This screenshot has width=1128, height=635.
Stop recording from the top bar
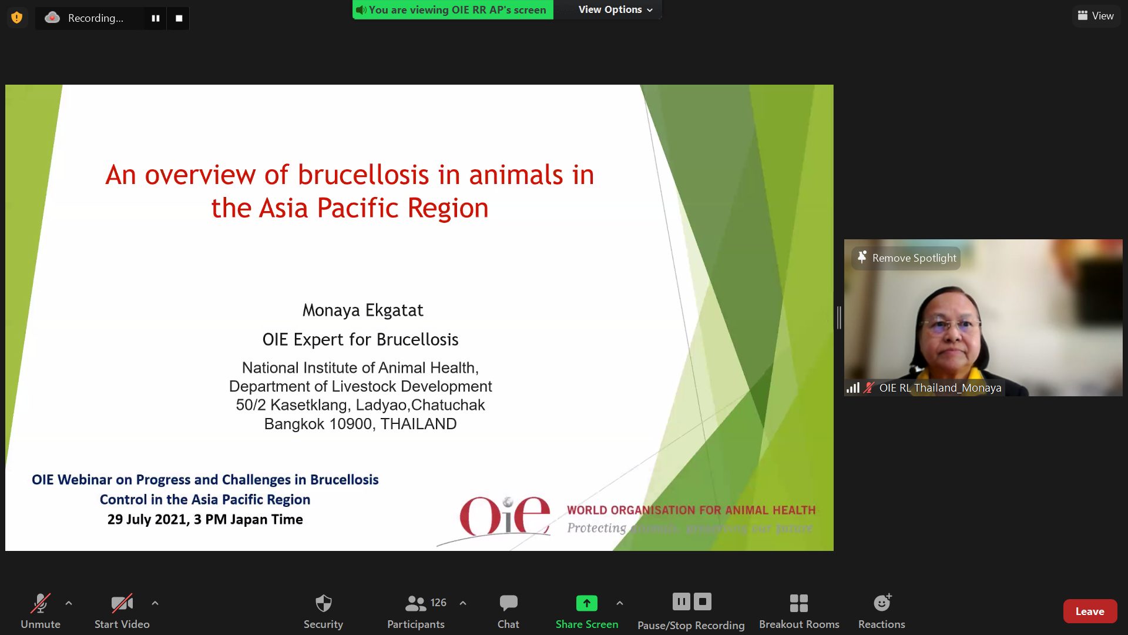(179, 18)
